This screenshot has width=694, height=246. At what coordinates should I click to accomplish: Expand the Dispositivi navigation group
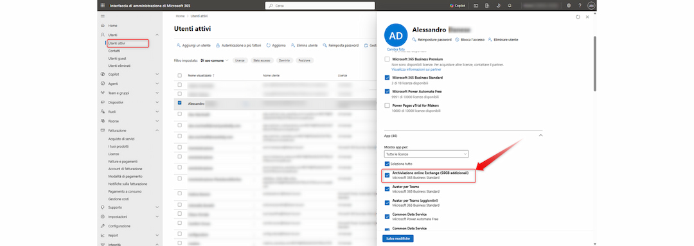click(157, 102)
